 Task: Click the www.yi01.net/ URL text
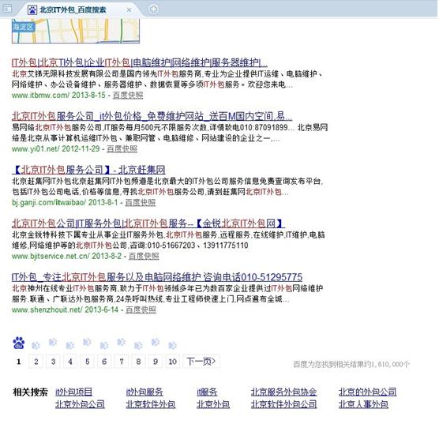coord(36,148)
